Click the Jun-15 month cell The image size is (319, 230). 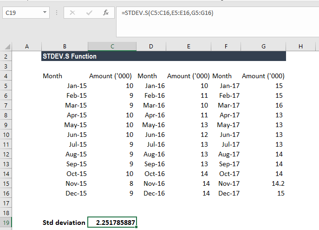tap(65, 135)
